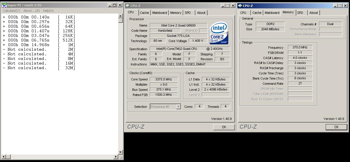
Task: Click the Multiplier value x 9.0
Action: [164, 84]
